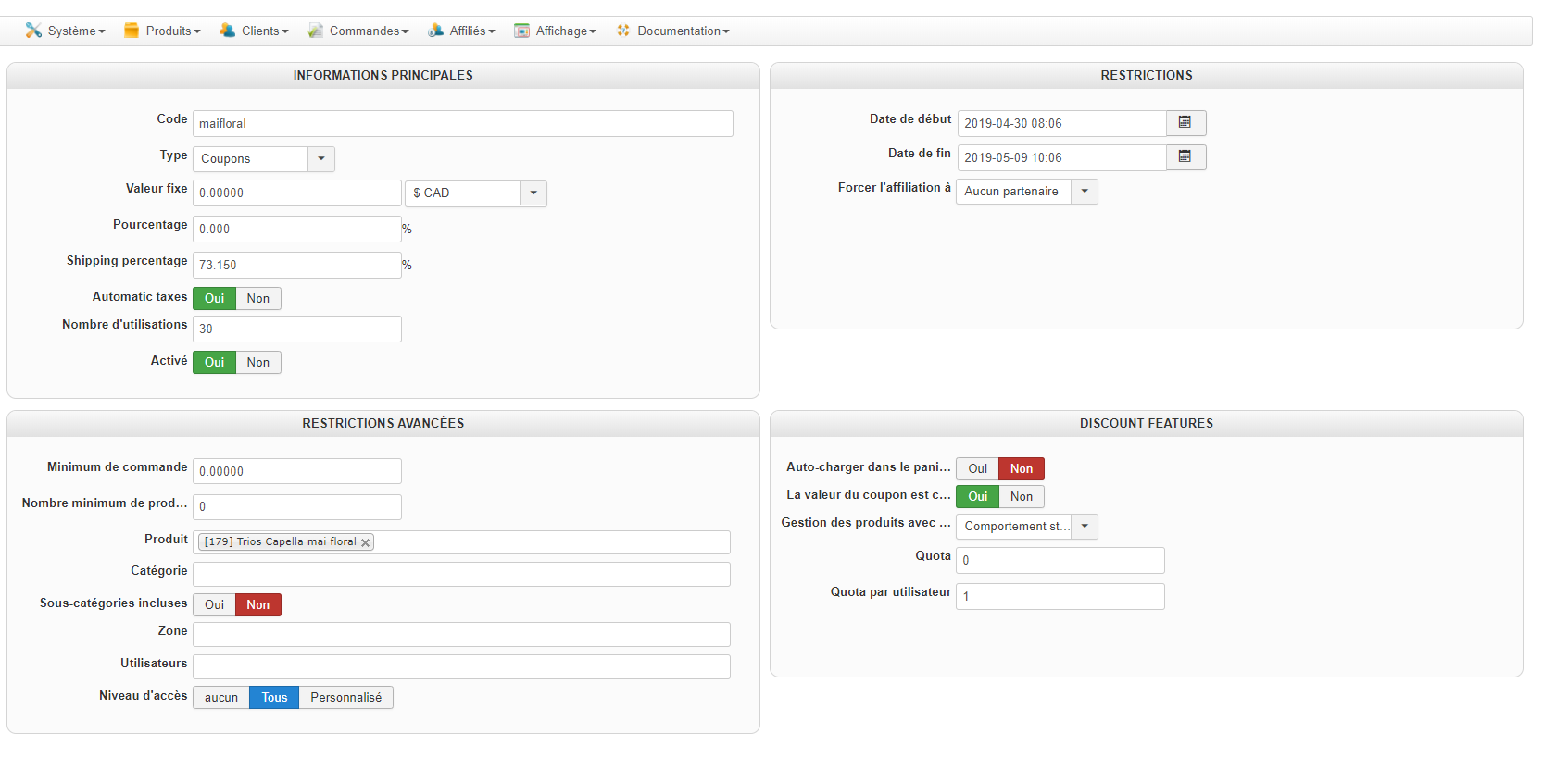This screenshot has width=1543, height=758.
Task: Open the Affichage menu
Action: click(x=555, y=31)
